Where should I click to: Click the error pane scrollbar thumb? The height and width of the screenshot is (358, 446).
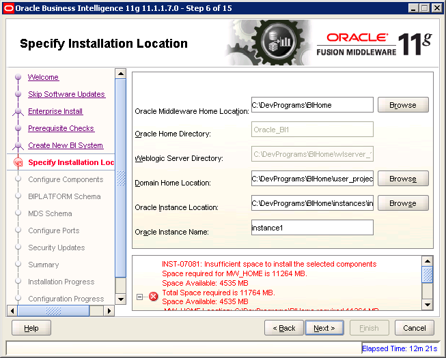428,275
